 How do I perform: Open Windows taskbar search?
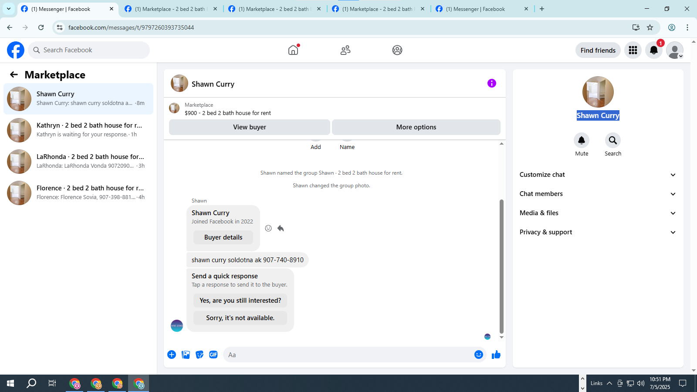coord(31,383)
